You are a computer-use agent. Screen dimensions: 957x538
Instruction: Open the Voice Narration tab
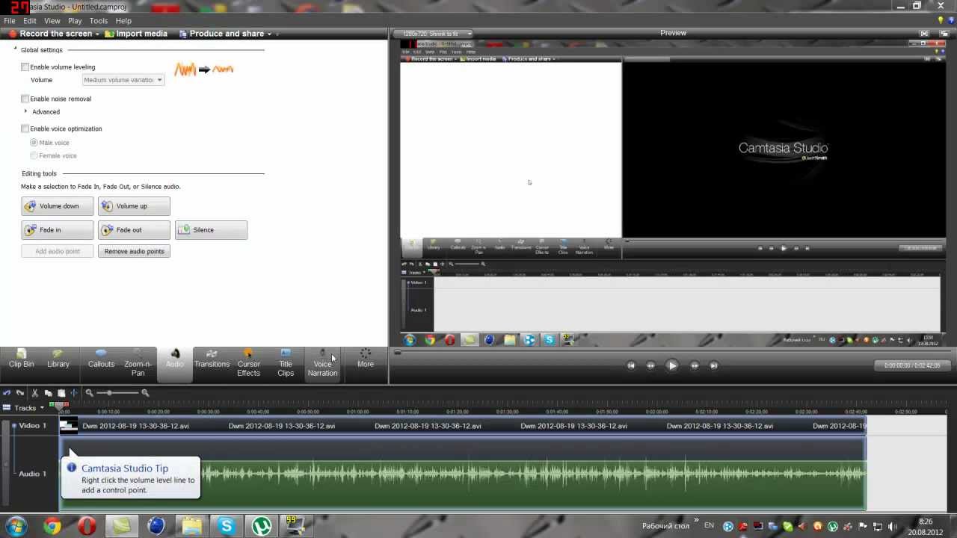tap(322, 364)
